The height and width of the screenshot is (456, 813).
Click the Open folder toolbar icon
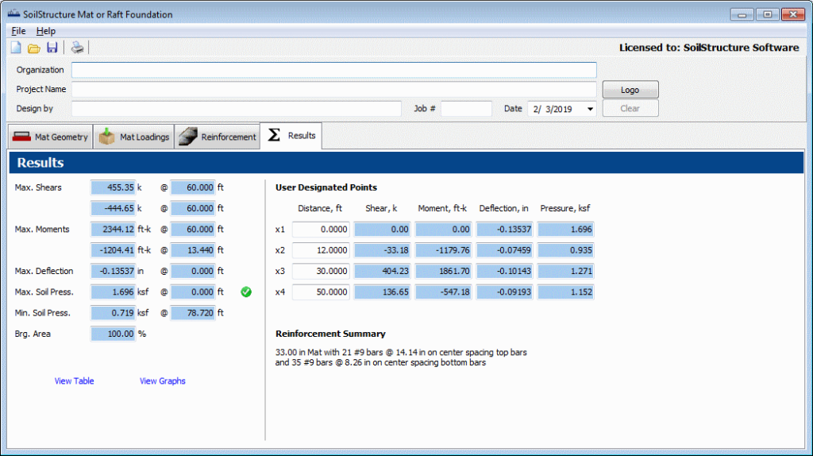pos(33,48)
